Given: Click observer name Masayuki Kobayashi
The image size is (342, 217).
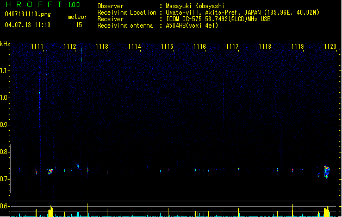Looking at the screenshot, I should click(x=195, y=6).
